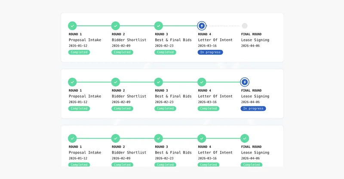Click Completed badge under Lease Signing in bottom card
The width and height of the screenshot is (344, 179).
point(252,164)
